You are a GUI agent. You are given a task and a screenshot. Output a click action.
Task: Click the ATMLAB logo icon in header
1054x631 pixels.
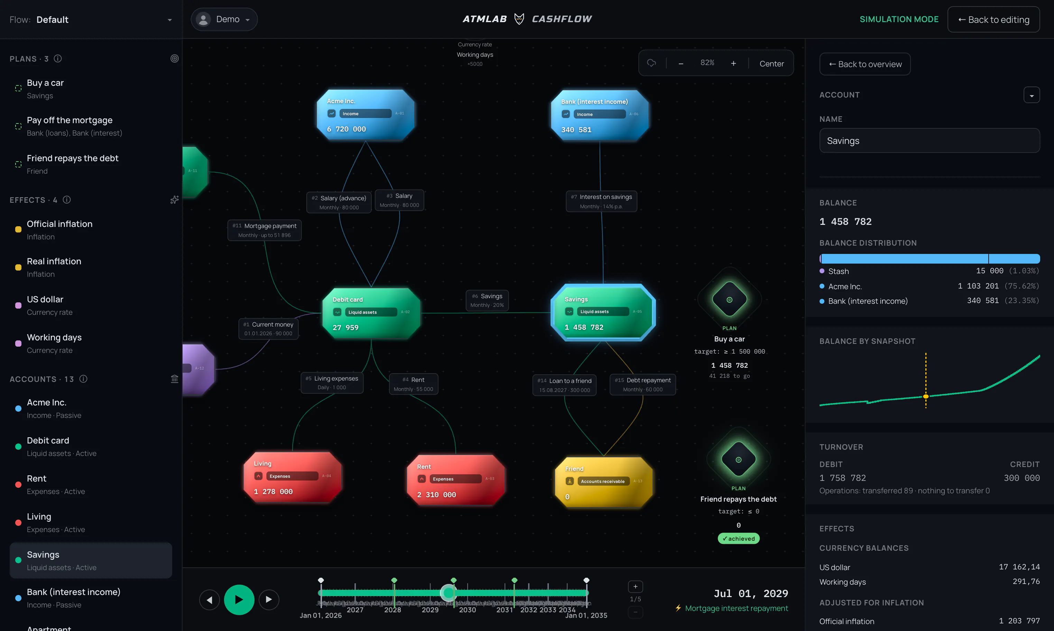tap(519, 19)
